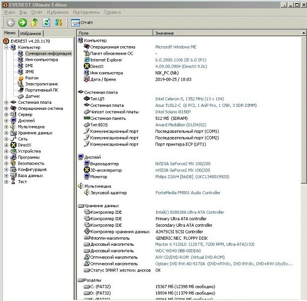Expand the Сервер tree node
The width and height of the screenshot is (307, 301).
(6, 114)
